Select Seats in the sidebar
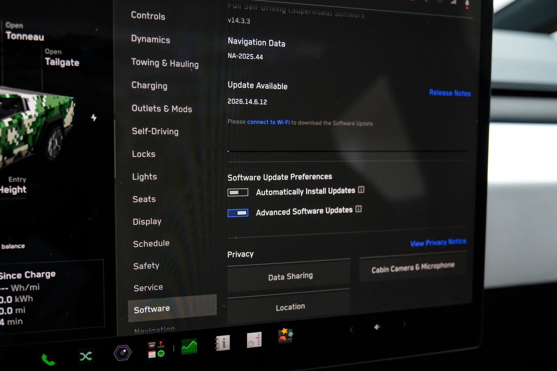This screenshot has width=557, height=371. pyautogui.click(x=144, y=199)
